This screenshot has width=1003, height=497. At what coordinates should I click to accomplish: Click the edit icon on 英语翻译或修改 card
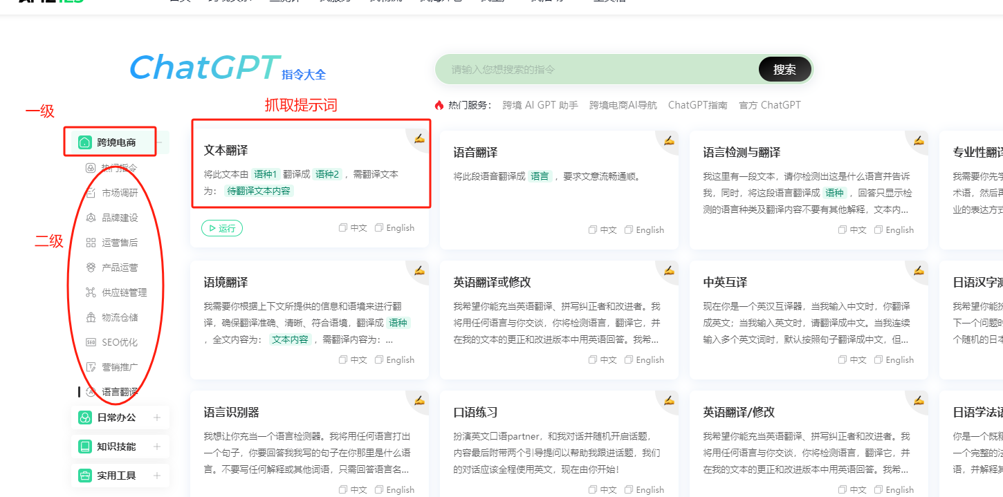point(669,270)
